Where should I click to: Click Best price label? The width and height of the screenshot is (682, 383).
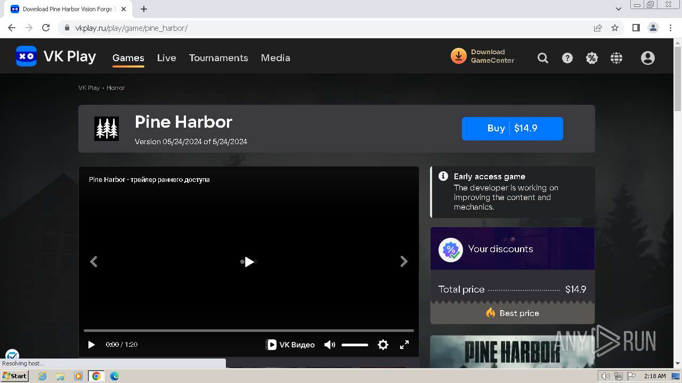click(x=519, y=313)
